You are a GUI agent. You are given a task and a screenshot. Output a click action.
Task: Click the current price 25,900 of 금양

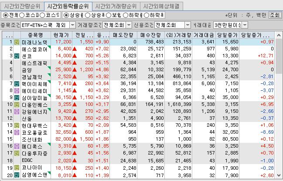63,69
